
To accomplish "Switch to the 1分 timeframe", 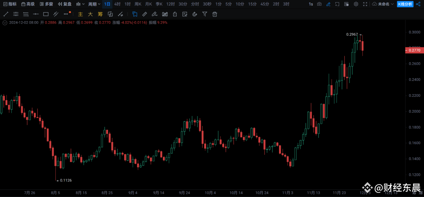I will point(219,4).
